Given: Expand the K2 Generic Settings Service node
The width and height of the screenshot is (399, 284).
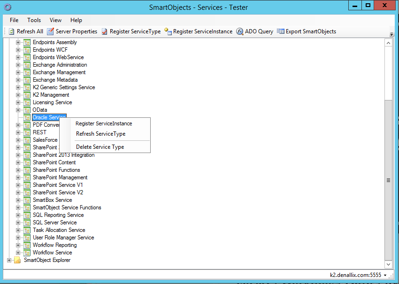Looking at the screenshot, I should 18,87.
